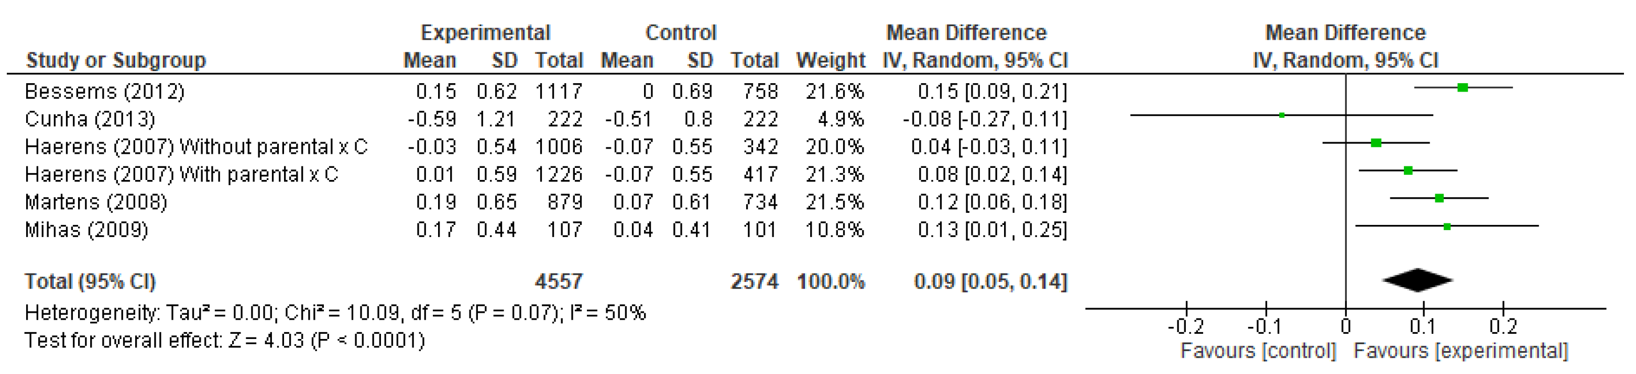Click the green square in the Martens row
This screenshot has height=374, width=1636.
1439,198
